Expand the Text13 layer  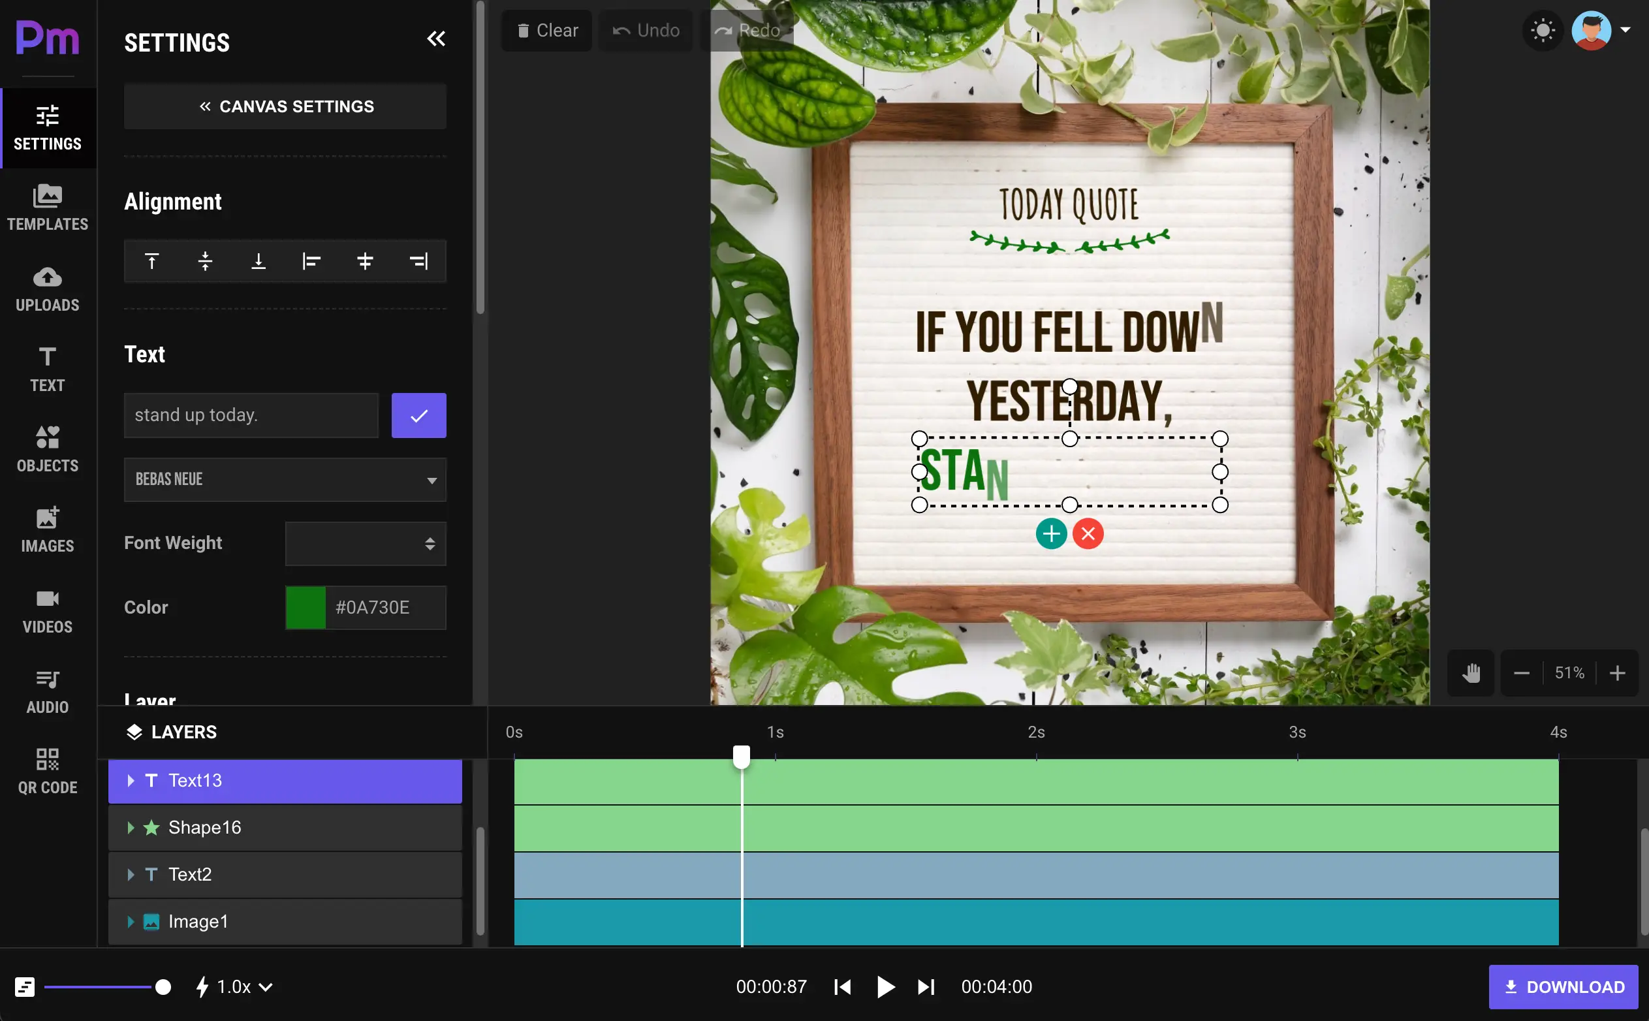(131, 781)
